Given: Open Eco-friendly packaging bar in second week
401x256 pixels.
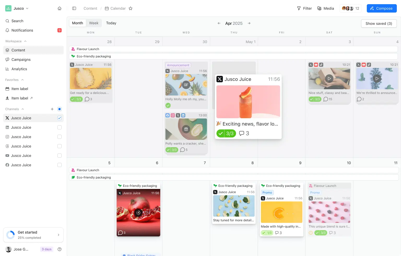Looking at the screenshot, I should [x=234, y=177].
